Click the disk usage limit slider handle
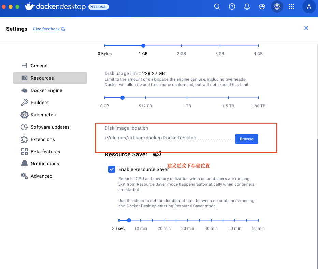The width and height of the screenshot is (318, 269). [122, 98]
